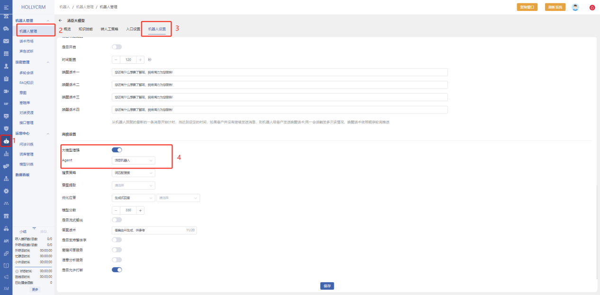Viewport: 600px width, 295px height.
Task: Enable the 是否支持繁体字 switch
Action: point(116,240)
